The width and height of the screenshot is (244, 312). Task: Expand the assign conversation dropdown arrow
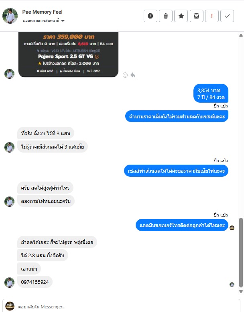pyautogui.click(x=63, y=21)
